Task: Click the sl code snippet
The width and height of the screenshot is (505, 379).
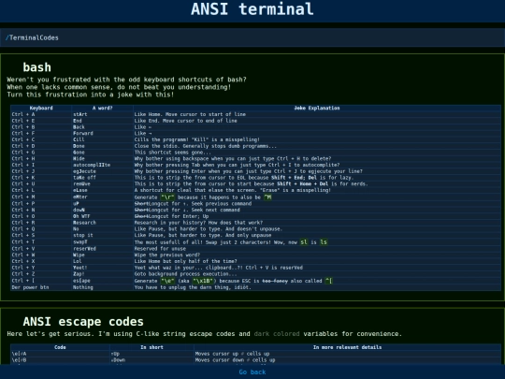Action: click(x=304, y=242)
